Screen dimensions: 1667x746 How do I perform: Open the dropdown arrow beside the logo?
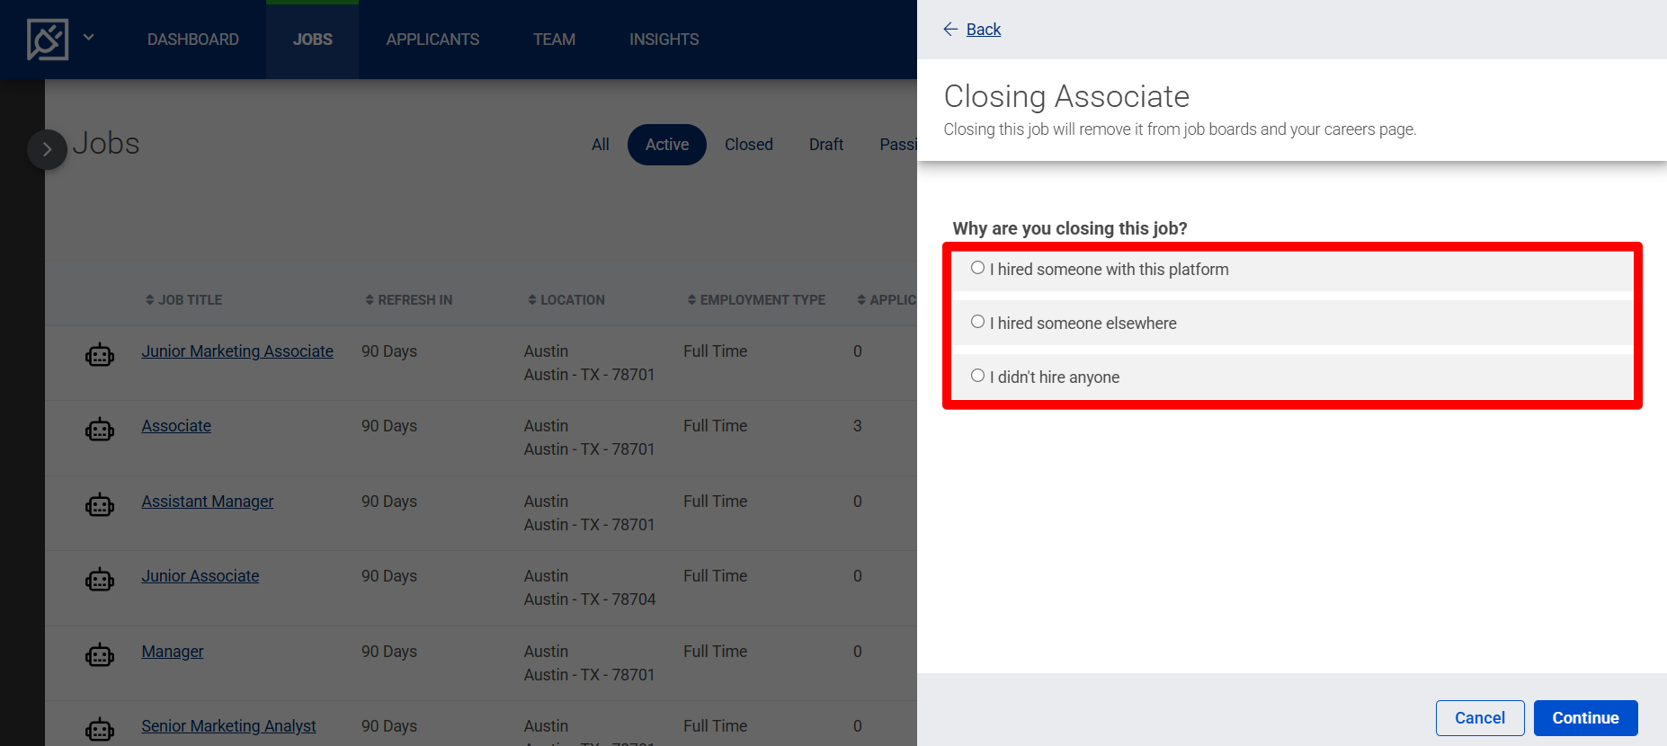88,38
